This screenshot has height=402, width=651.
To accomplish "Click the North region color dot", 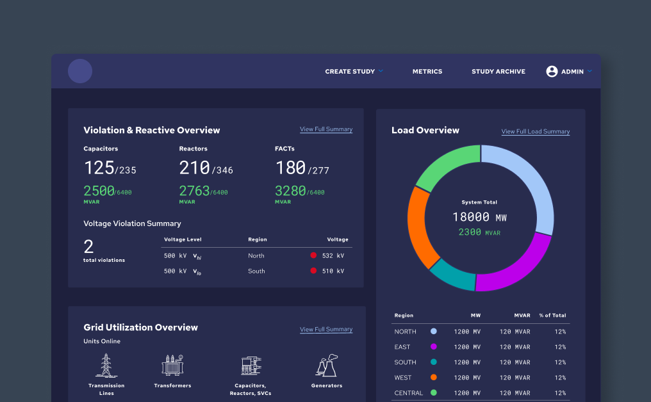I will click(434, 332).
